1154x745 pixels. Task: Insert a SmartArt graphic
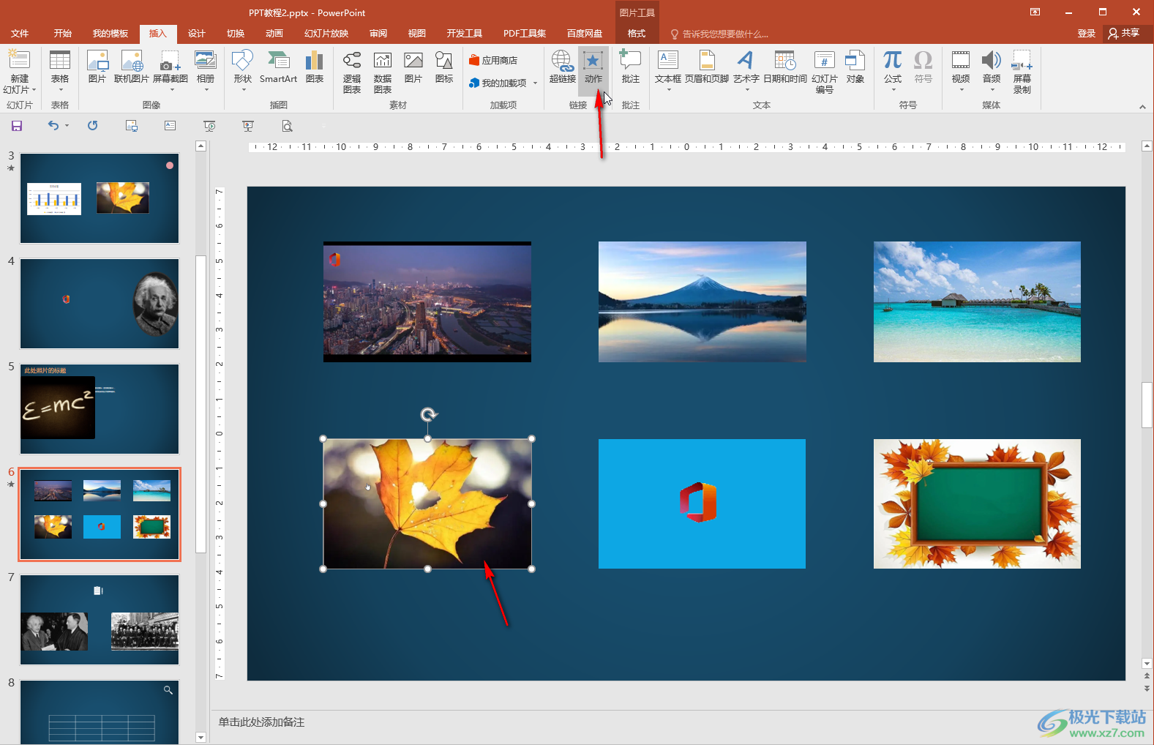coord(278,67)
